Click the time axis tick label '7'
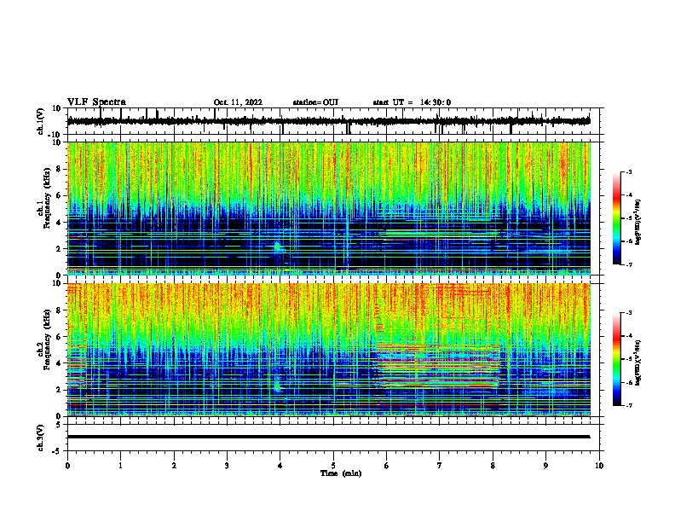This screenshot has height=522, width=675. tap(440, 466)
